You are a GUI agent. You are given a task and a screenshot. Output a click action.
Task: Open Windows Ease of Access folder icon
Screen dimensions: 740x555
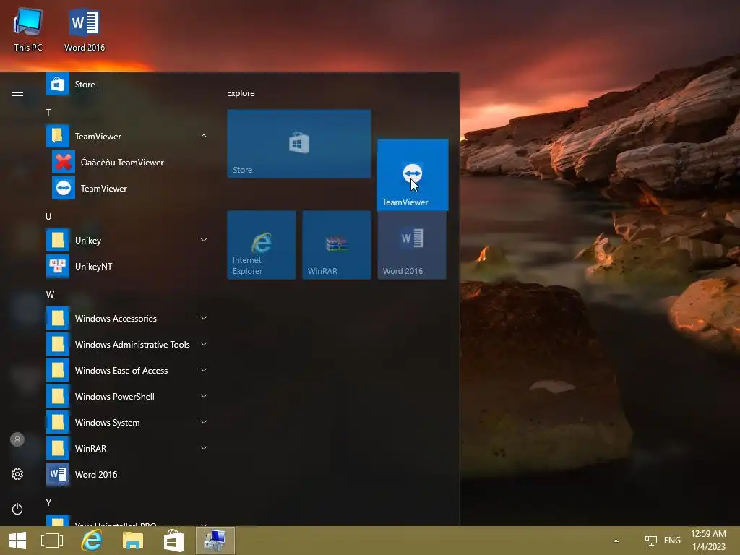tap(58, 370)
